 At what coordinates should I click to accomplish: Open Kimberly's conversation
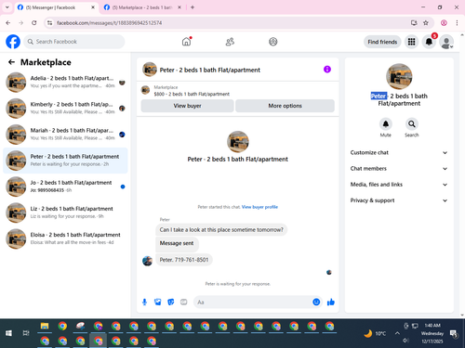coord(65,109)
